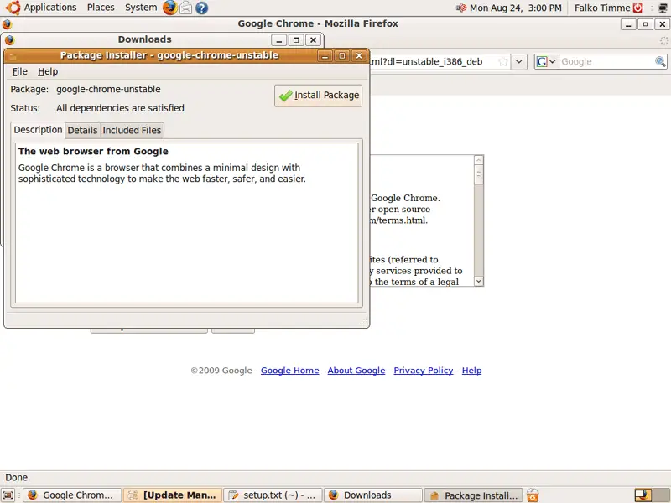The height and width of the screenshot is (503, 671).
Task: Click the Firefox window title bar icon
Action: [8, 24]
